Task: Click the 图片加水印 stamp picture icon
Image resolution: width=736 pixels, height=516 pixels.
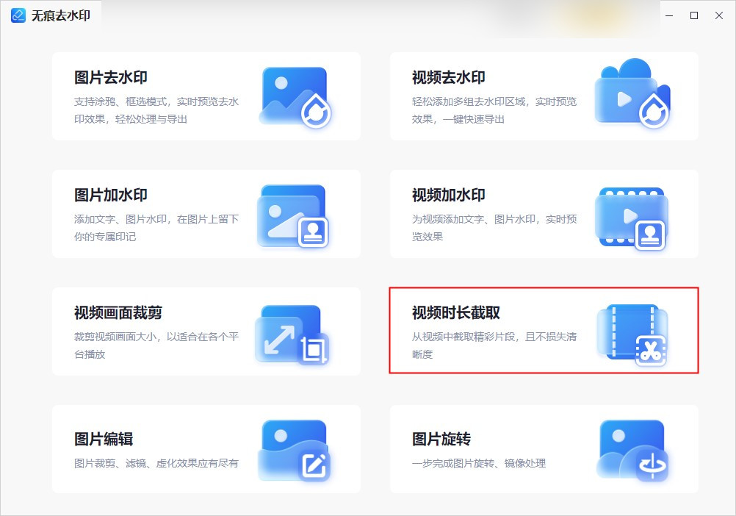Action: pyautogui.click(x=295, y=214)
